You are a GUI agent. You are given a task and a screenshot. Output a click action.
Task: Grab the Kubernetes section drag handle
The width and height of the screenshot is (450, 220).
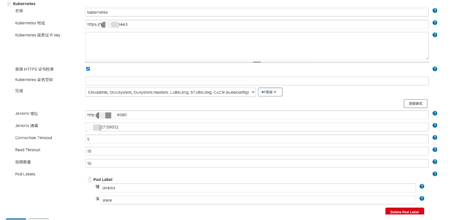tap(9, 4)
